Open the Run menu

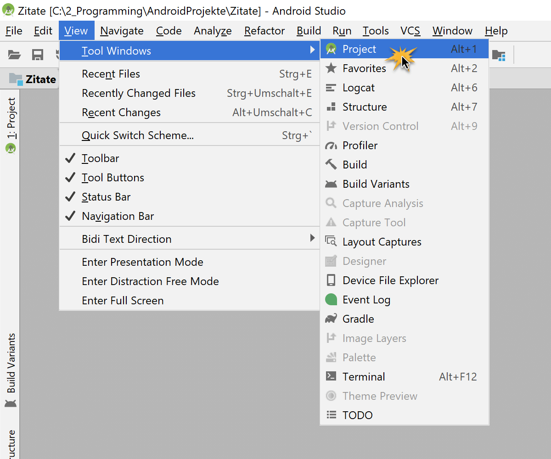[342, 31]
